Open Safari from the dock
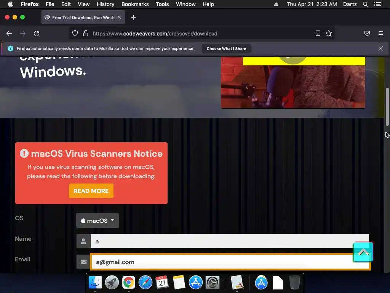 [x=145, y=283]
